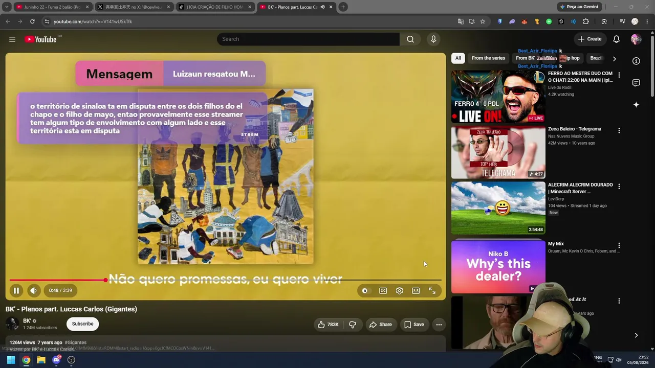Open the Windows Start menu
Screen dimensions: 655x368
(11, 360)
